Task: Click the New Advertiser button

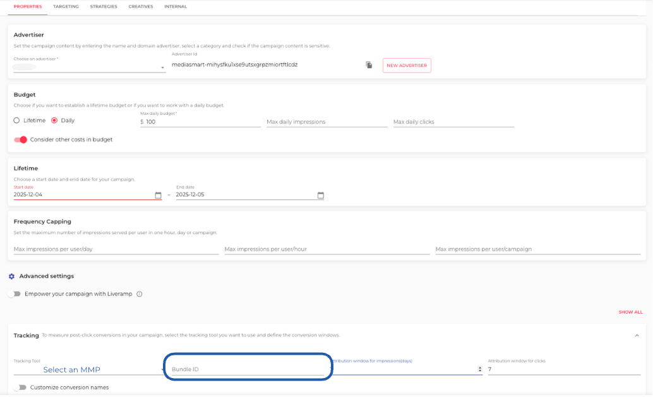Action: pyautogui.click(x=407, y=66)
